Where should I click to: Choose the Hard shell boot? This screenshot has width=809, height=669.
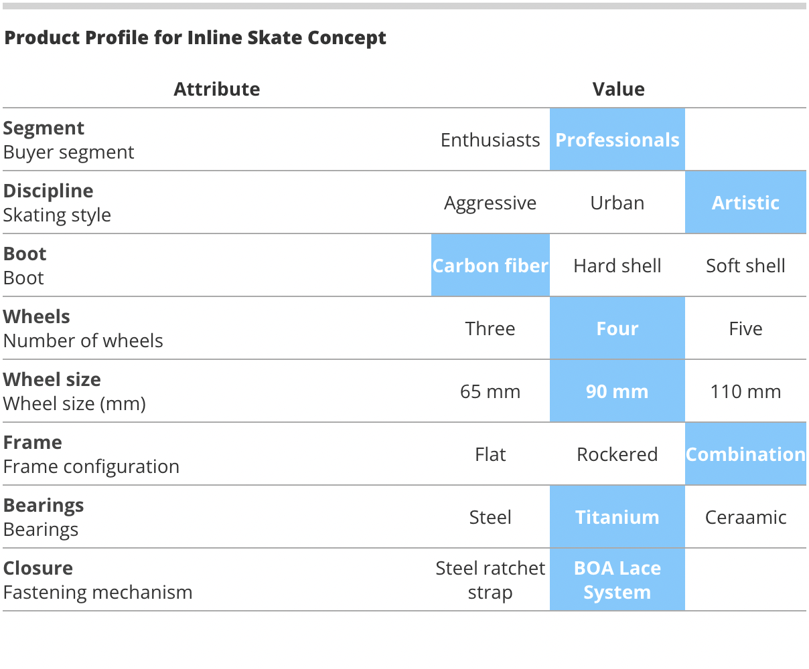coord(617,266)
